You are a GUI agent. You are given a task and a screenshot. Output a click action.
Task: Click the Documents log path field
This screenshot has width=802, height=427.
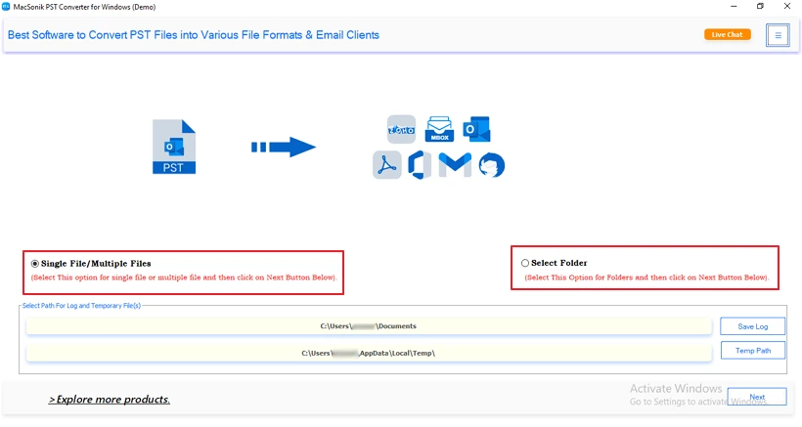369,326
